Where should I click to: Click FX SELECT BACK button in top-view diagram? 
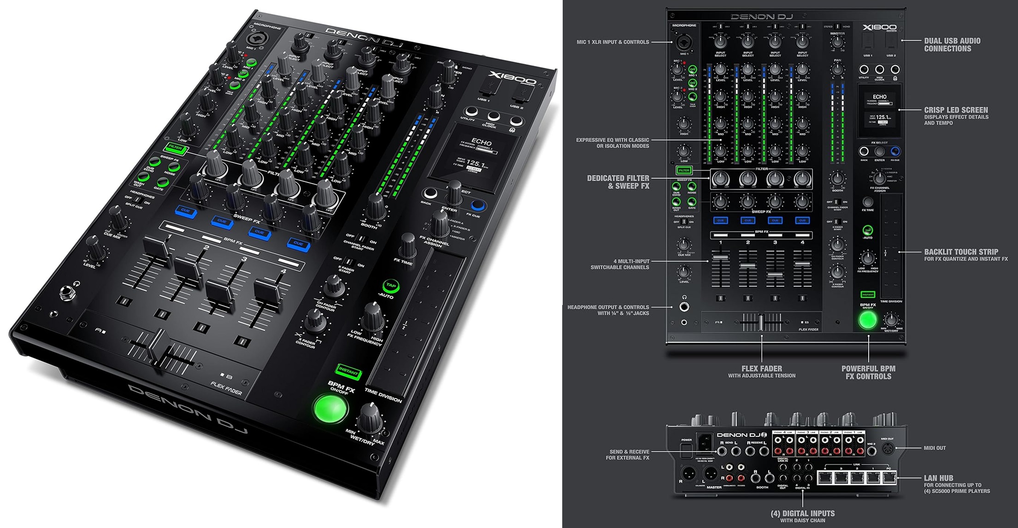(x=864, y=152)
